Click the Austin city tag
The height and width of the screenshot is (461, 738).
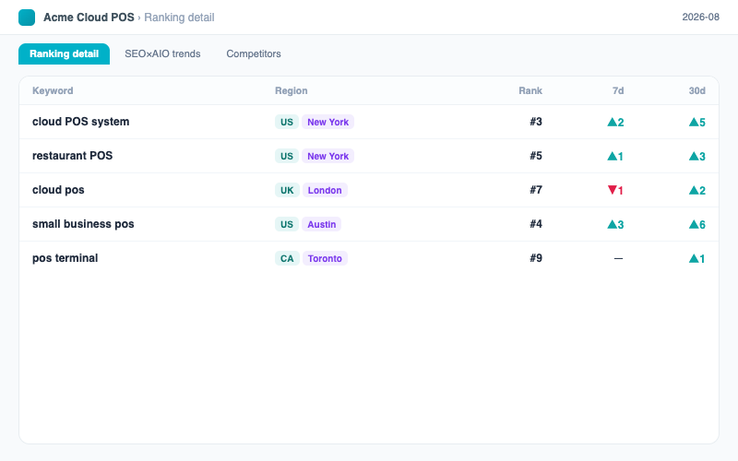pos(321,224)
